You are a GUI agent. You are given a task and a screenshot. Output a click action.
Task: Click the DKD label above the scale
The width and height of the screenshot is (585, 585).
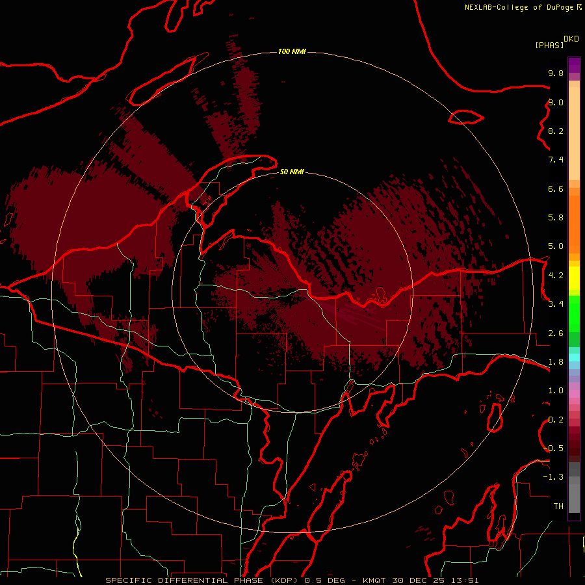tap(571, 38)
